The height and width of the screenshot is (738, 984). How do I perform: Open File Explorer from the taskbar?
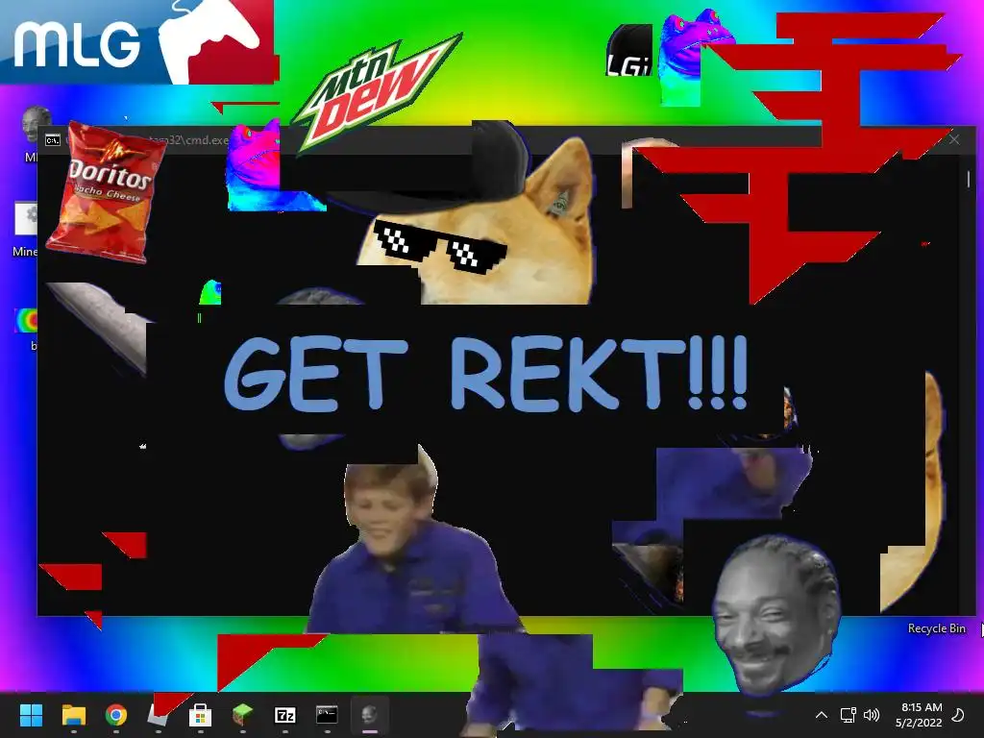(73, 714)
